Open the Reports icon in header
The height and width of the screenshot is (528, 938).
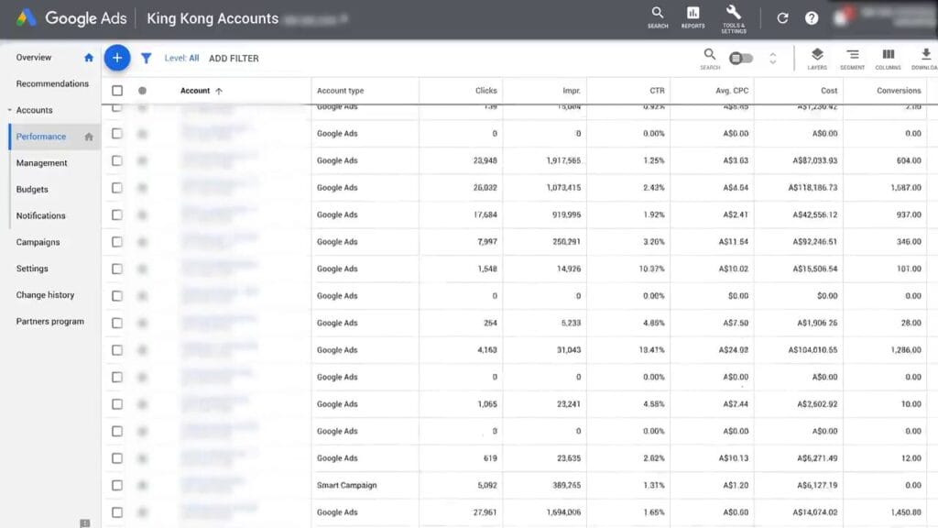tap(693, 16)
